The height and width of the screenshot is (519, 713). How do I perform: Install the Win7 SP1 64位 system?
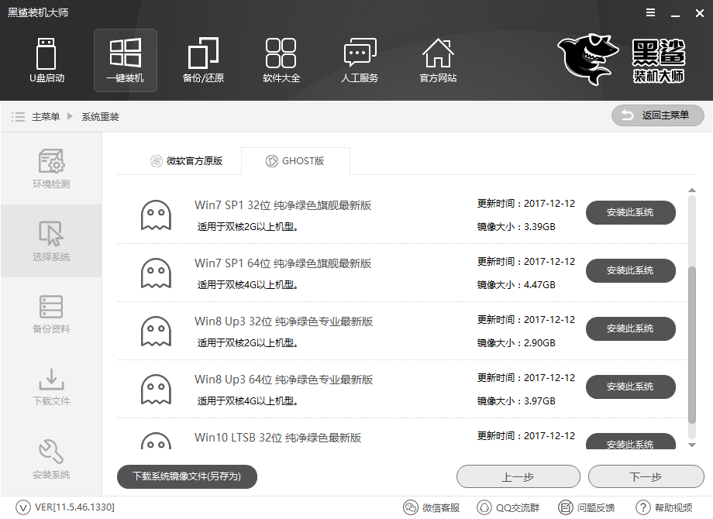click(630, 270)
